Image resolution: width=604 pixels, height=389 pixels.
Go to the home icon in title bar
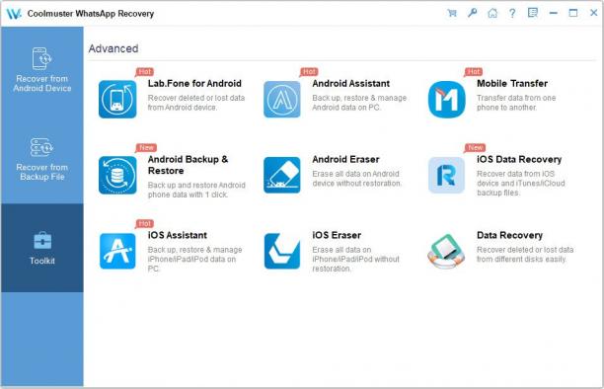(492, 13)
